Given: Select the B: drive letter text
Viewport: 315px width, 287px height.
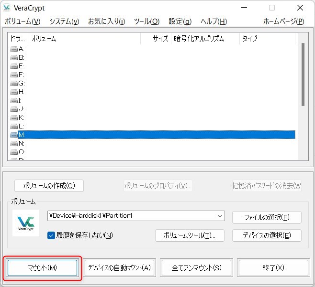Looking at the screenshot, I should 22,57.
